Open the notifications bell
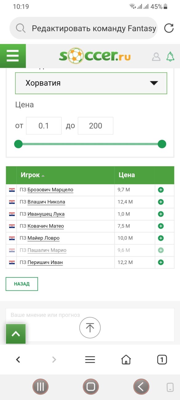 pos(170,56)
